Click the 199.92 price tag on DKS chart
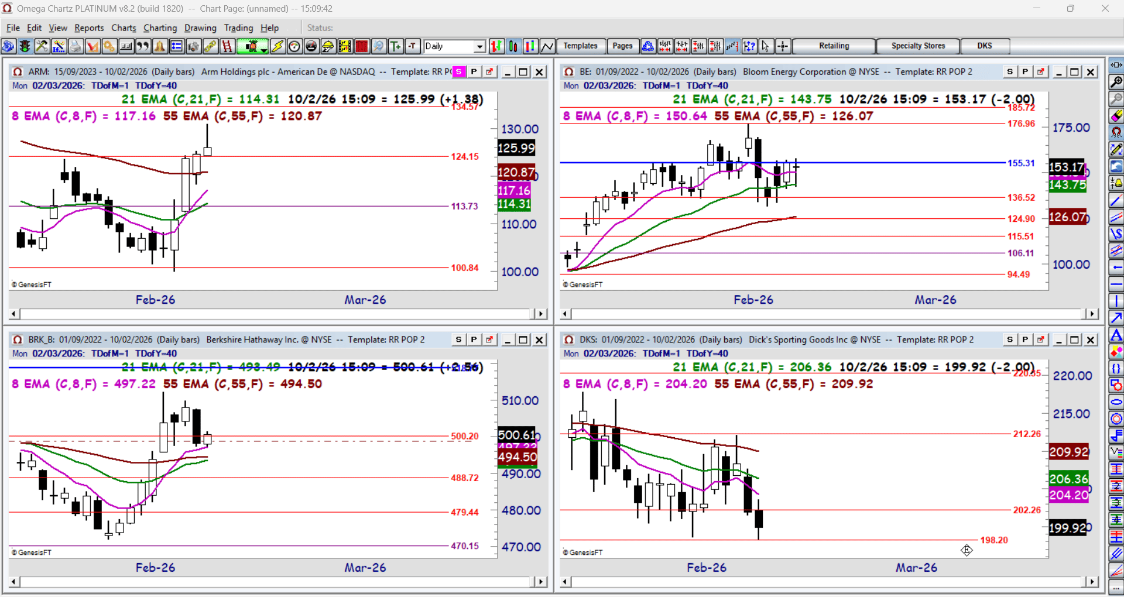This screenshot has height=597, width=1124. [x=1068, y=529]
